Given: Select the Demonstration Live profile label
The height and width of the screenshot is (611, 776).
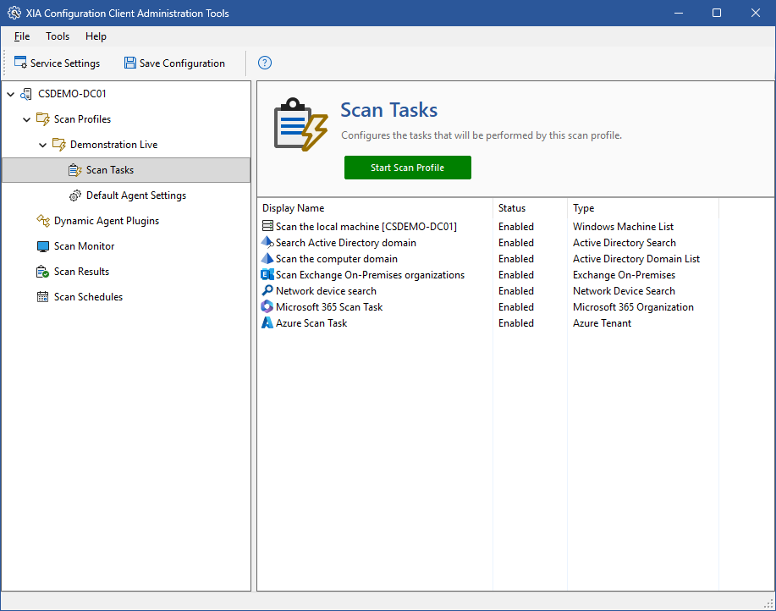Looking at the screenshot, I should pyautogui.click(x=114, y=145).
